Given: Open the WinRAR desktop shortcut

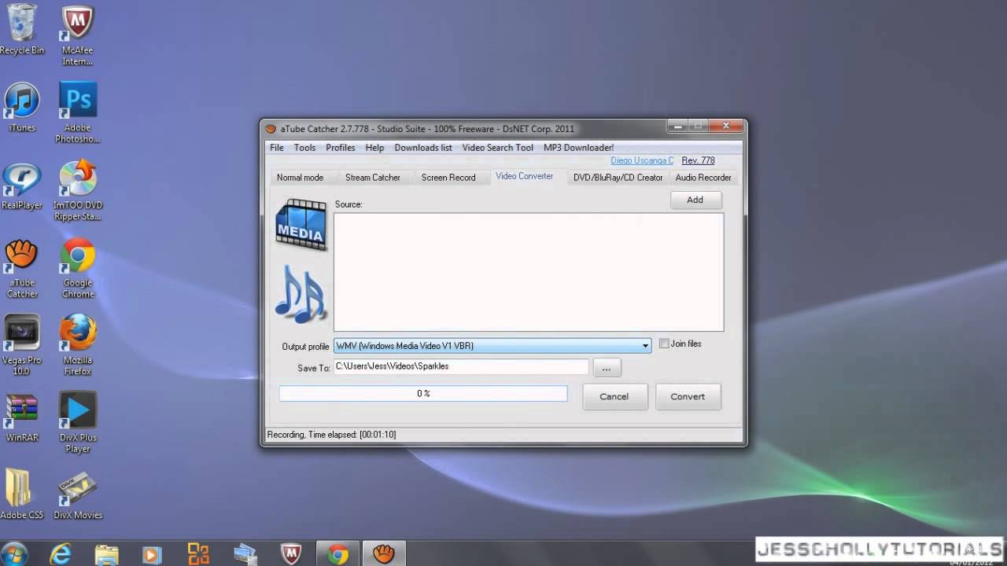Looking at the screenshot, I should click(x=22, y=417).
